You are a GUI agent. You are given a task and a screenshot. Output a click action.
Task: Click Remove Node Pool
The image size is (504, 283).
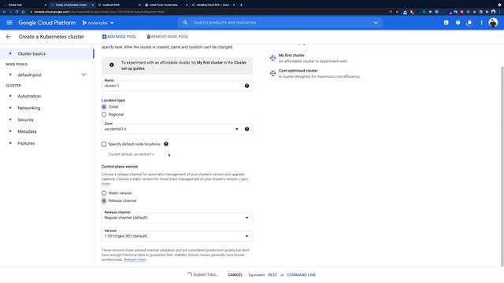pyautogui.click(x=168, y=37)
